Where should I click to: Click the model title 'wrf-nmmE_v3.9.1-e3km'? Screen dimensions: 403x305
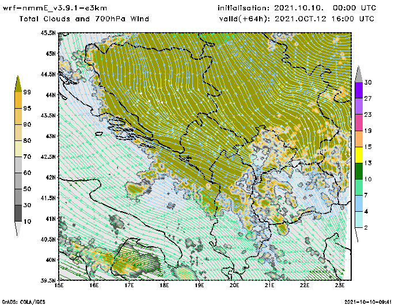[55, 8]
